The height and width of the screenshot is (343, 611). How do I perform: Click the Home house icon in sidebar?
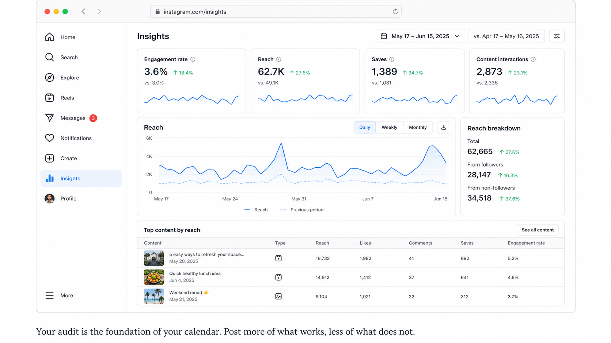point(49,37)
